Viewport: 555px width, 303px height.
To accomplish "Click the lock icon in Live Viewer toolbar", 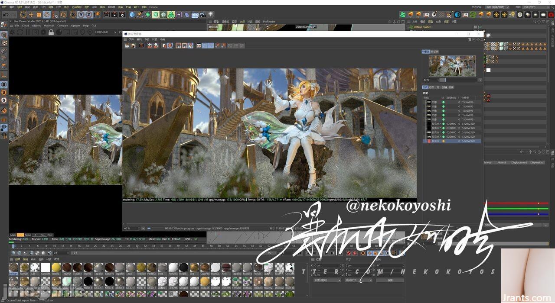I will 51,32.
